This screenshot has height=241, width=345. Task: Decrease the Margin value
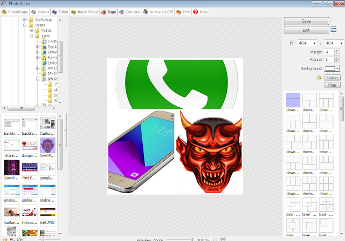[x=336, y=53]
